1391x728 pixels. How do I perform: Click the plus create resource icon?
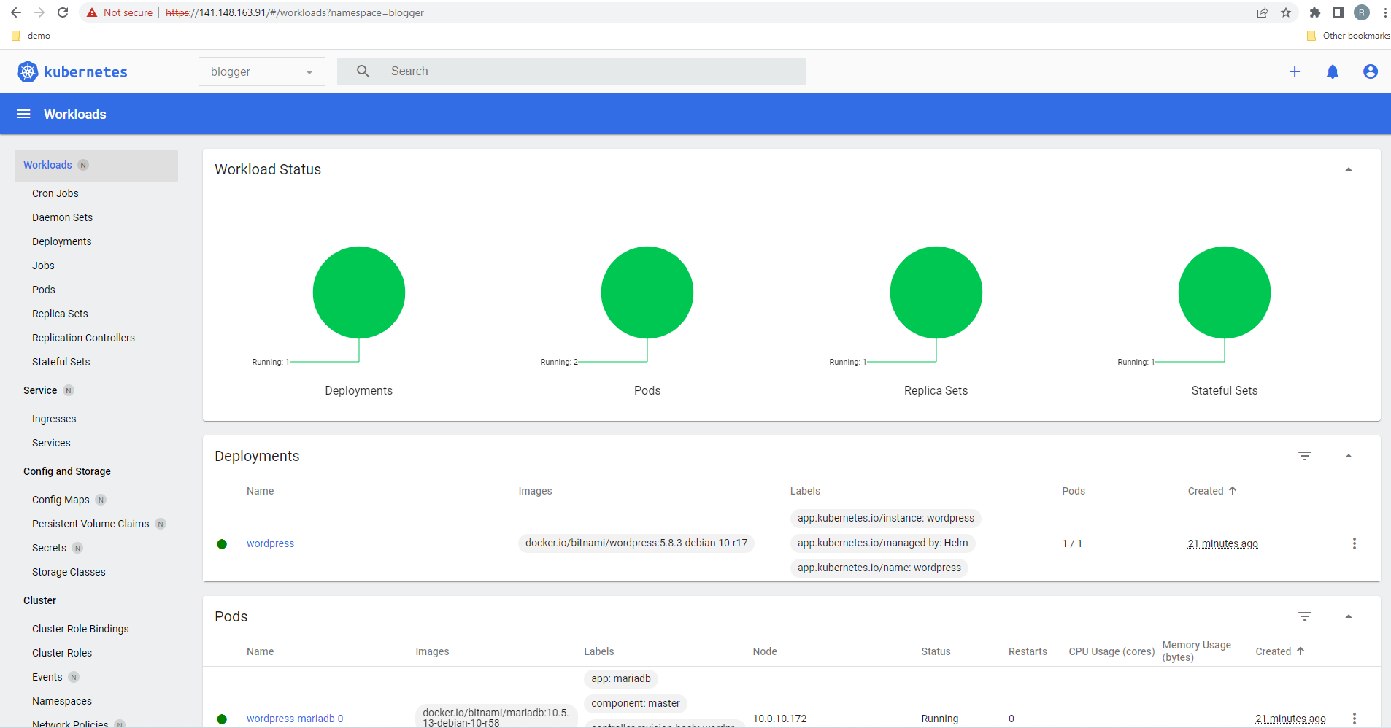[x=1295, y=71]
